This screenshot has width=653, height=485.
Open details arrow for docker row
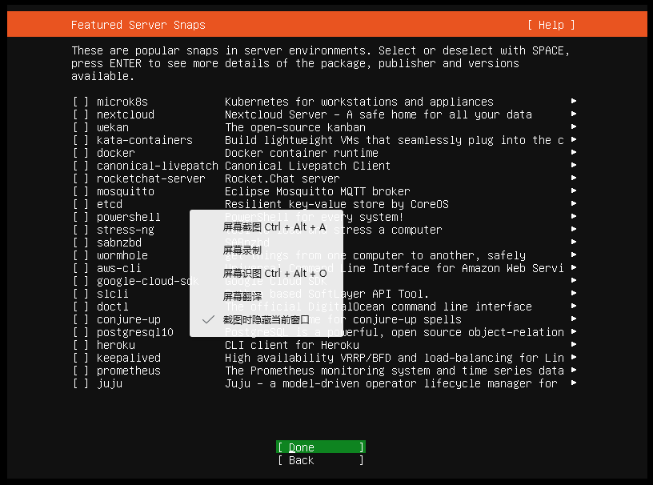coord(574,152)
